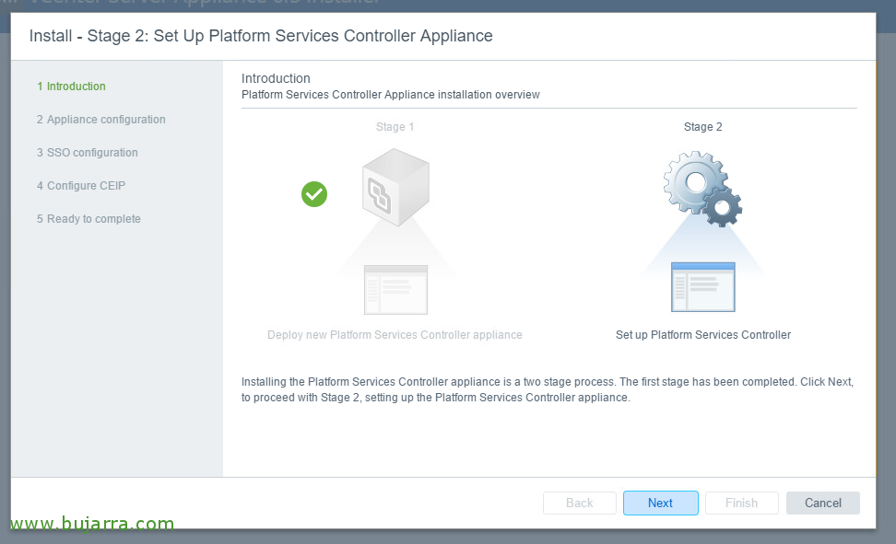Click the disabled Finish button
The height and width of the screenshot is (544, 896).
click(x=742, y=503)
